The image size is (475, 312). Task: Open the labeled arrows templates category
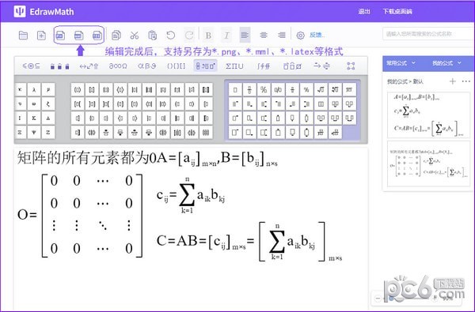pyautogui.click(x=321, y=66)
